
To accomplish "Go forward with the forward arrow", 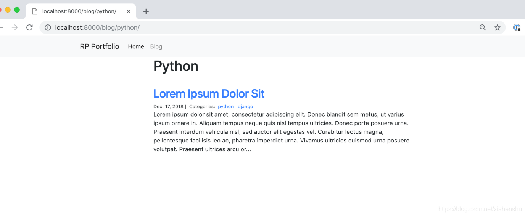I will (x=14, y=27).
